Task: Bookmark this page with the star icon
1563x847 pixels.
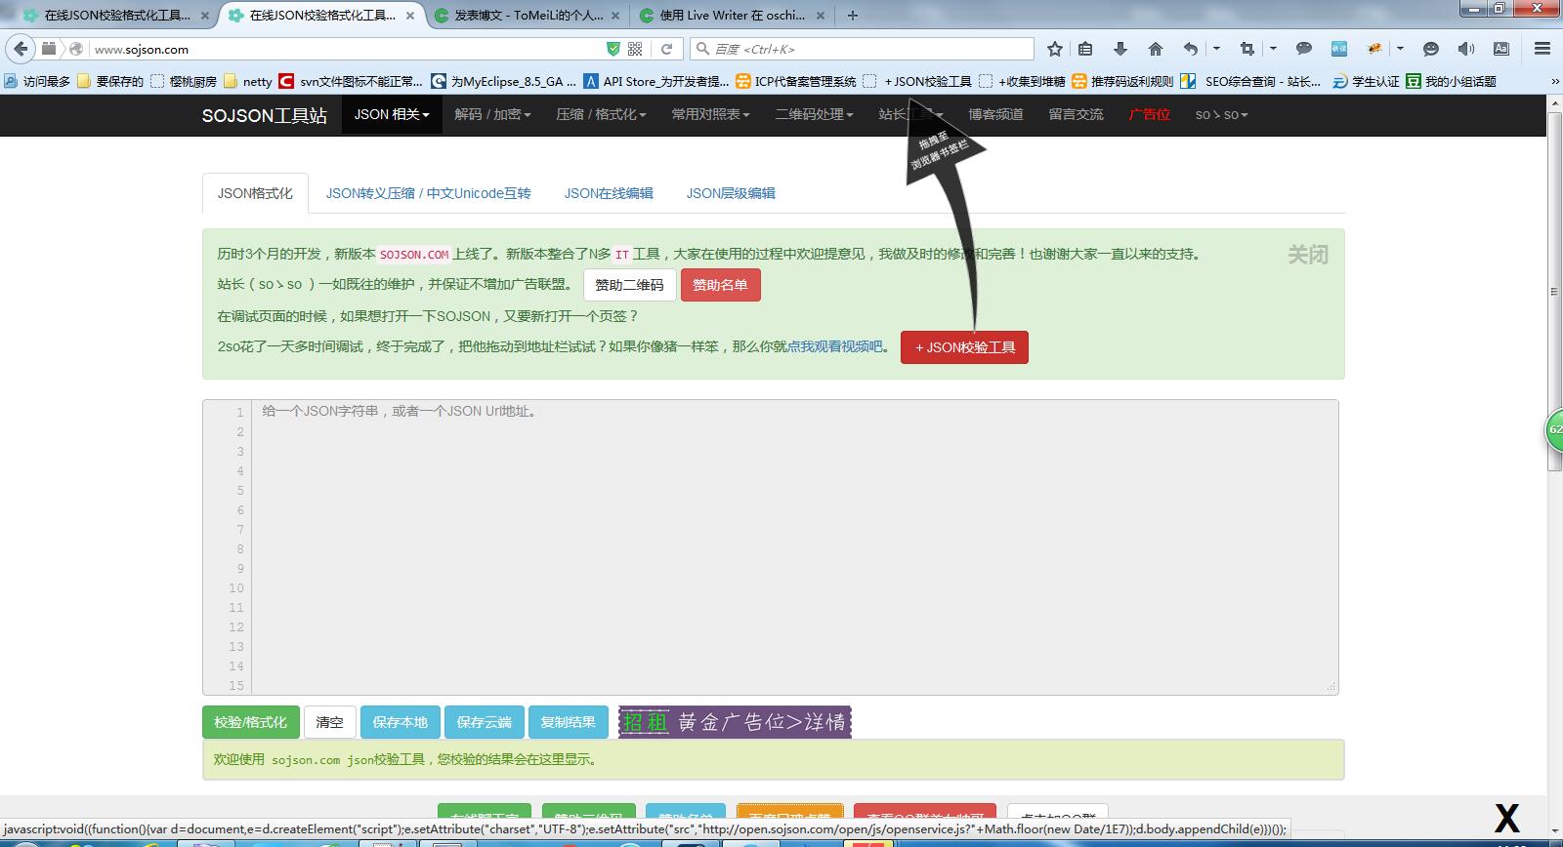Action: (1055, 49)
